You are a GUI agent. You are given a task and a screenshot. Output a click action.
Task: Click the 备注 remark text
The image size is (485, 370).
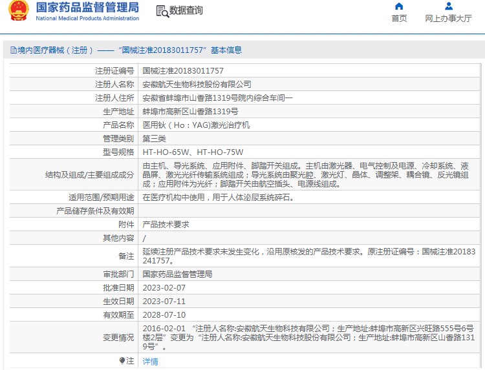coord(308,256)
